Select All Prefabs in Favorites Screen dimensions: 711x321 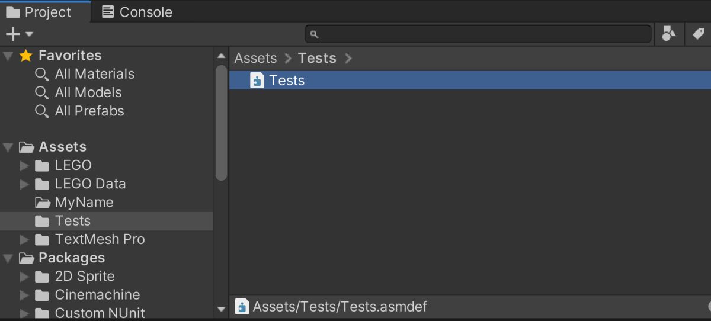89,111
